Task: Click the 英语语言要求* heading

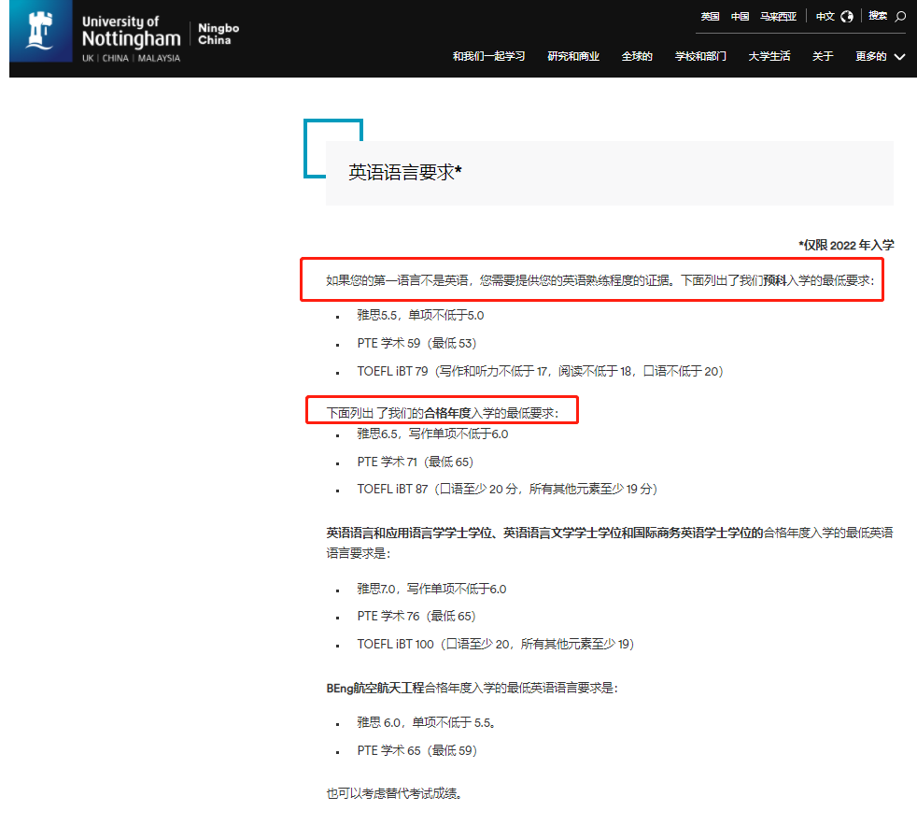Action: click(x=404, y=172)
